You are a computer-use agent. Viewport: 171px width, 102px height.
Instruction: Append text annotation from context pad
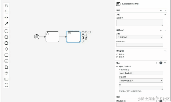pyautogui.click(x=86, y=35)
